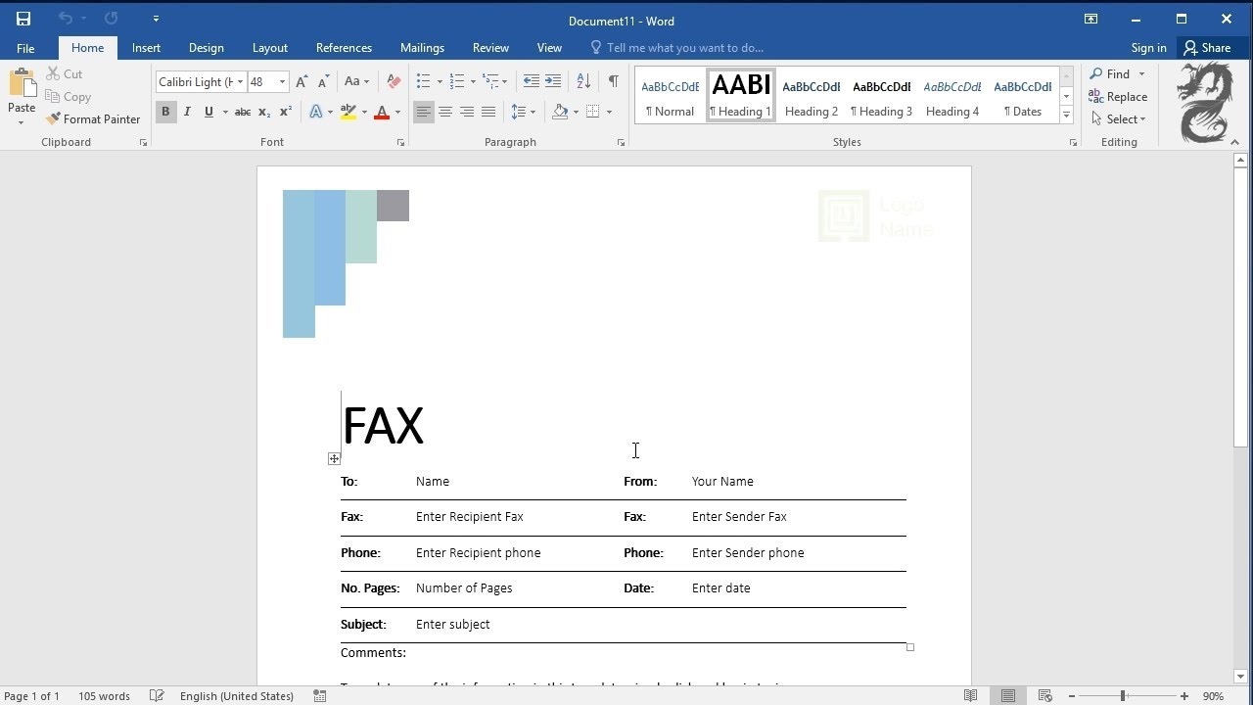Screen dimensions: 1253x705
Task: Toggle Italic formatting
Action: pos(187,112)
